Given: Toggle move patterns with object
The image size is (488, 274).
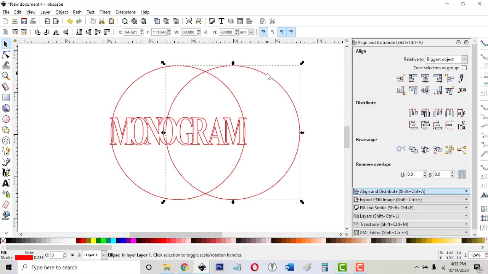Looking at the screenshot, I should pyautogui.click(x=291, y=32).
